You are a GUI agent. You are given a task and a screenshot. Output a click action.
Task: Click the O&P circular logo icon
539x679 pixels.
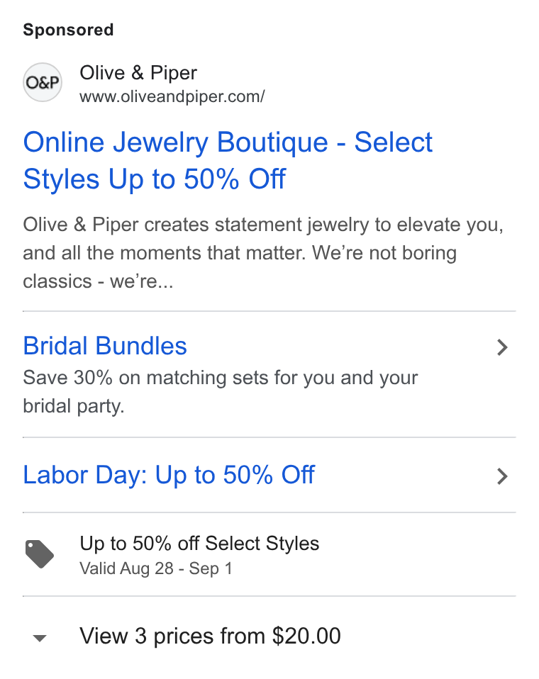pyautogui.click(x=42, y=82)
